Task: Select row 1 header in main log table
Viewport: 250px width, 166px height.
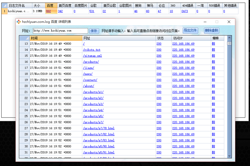Action: click(4, 11)
